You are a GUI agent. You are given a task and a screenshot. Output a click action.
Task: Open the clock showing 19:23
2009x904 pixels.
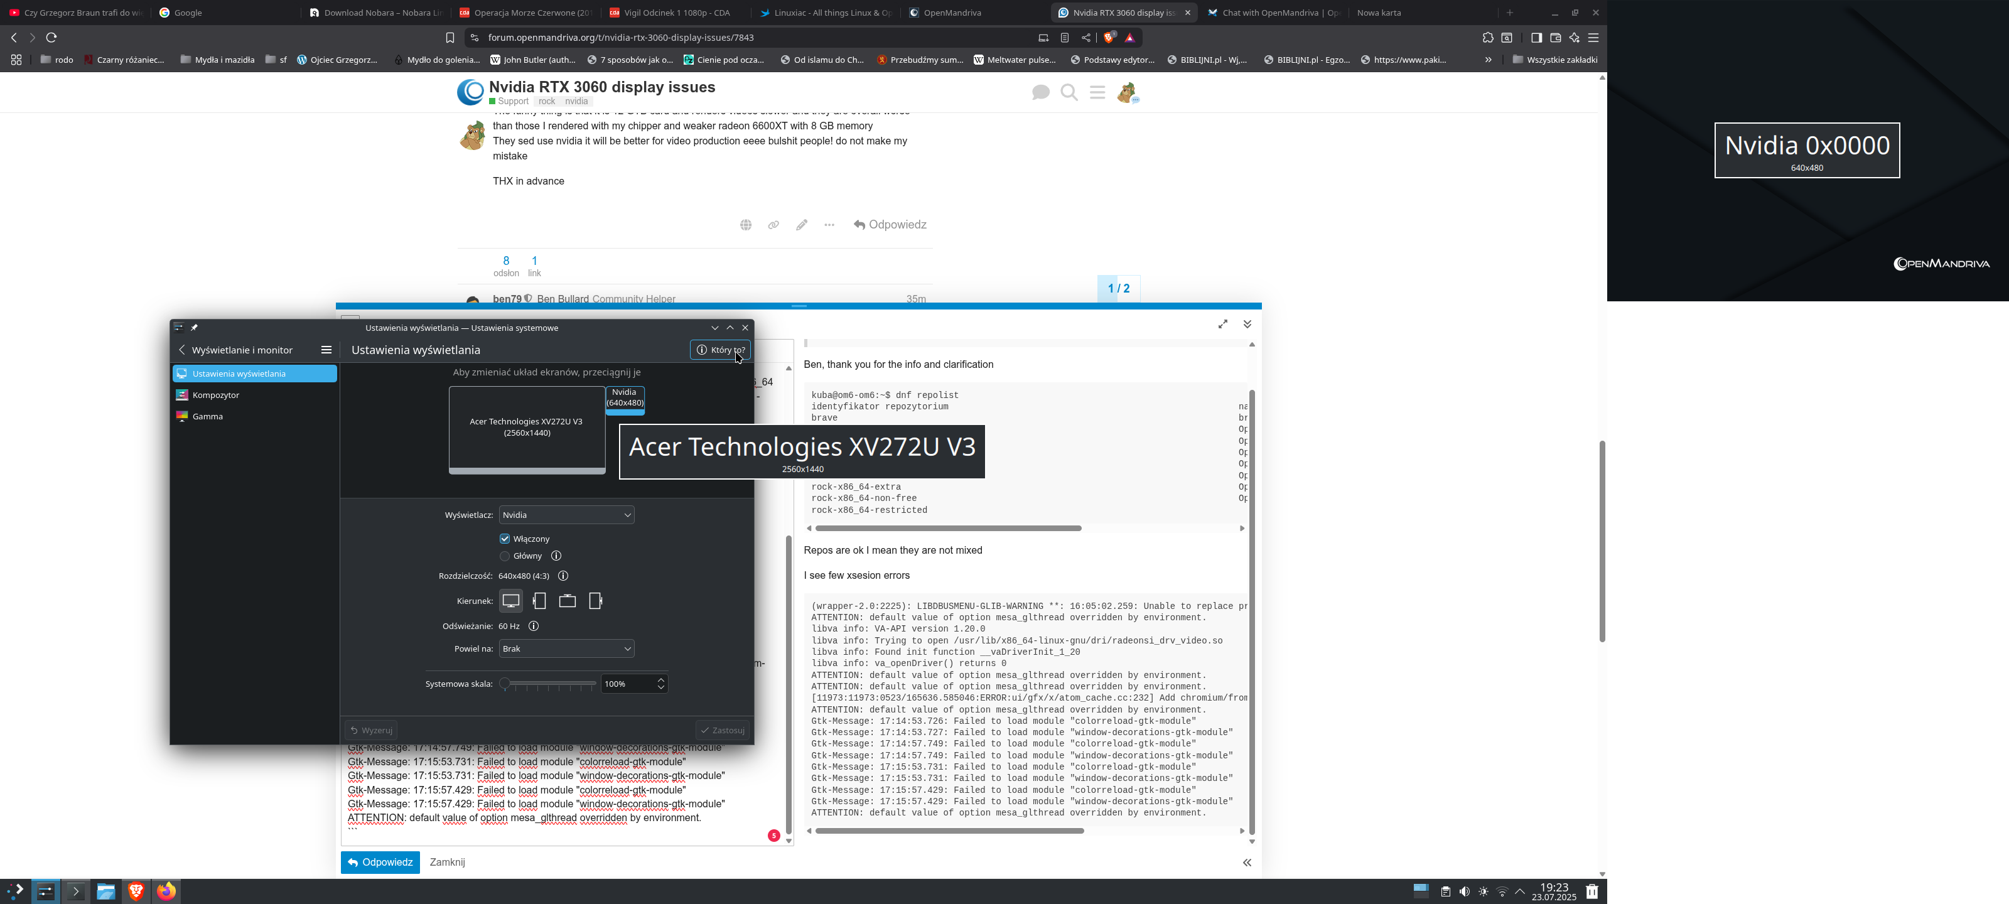[x=1554, y=891]
